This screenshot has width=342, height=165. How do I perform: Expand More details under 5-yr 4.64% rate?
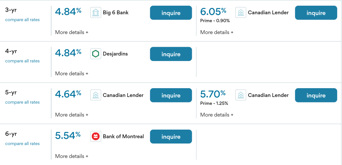pos(72,114)
